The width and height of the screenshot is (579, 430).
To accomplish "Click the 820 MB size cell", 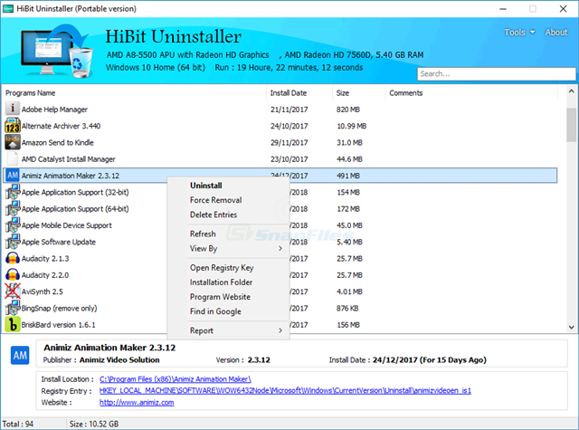I will [x=347, y=110].
